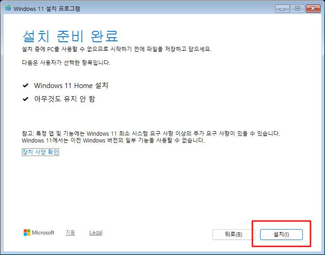Click the line starting with '설치 중에 PC를'
This screenshot has width=325, height=255.
click(117, 49)
